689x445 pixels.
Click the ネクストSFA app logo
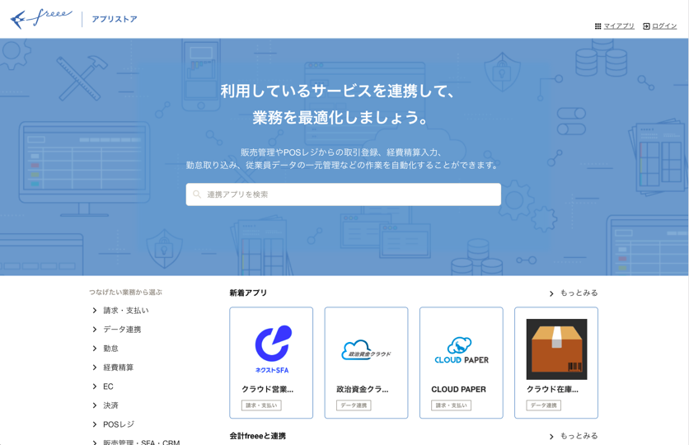(x=273, y=349)
